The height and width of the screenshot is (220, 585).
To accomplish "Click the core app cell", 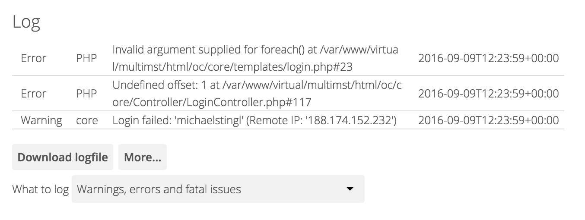I will coord(87,120).
